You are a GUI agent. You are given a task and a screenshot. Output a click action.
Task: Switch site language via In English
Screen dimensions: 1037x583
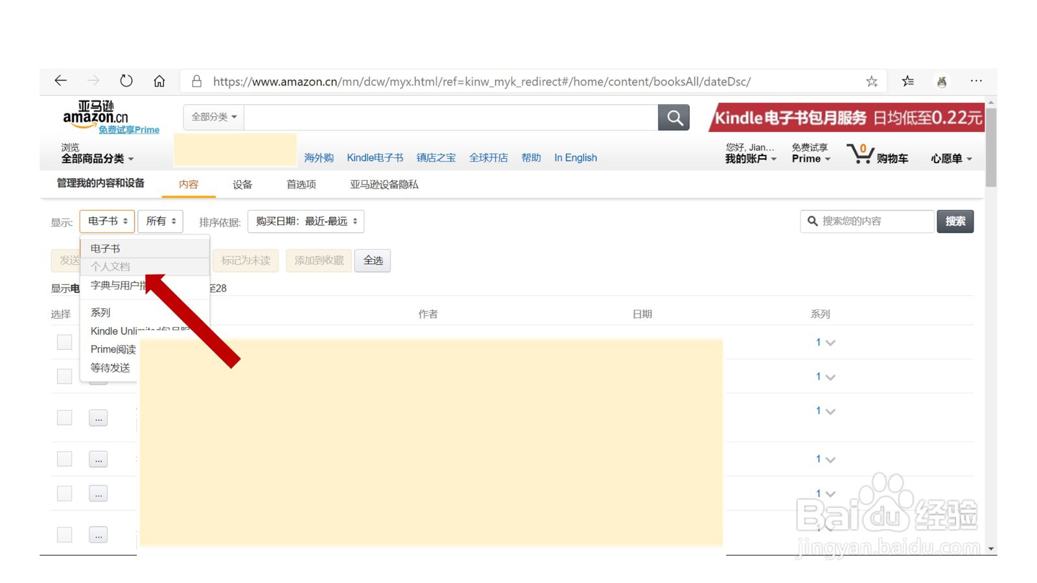tap(576, 158)
